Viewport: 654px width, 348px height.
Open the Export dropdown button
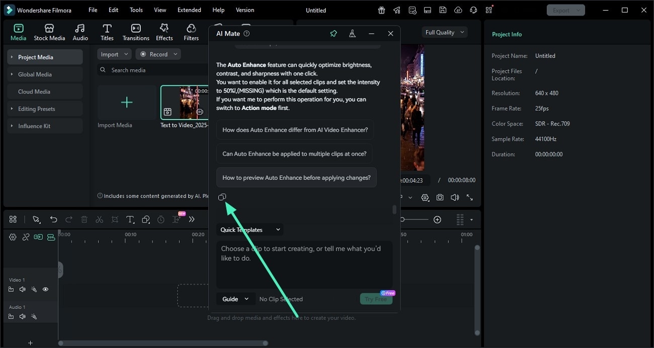tap(565, 10)
